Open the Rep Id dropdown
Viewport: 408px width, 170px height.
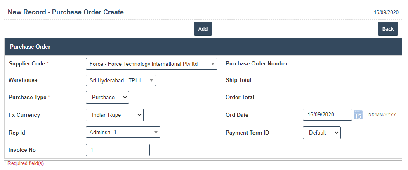[x=123, y=132]
